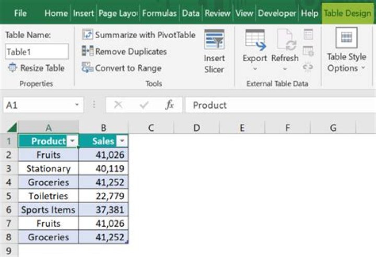Expand Table Style Options dropdown chevron
The height and width of the screenshot is (257, 376).
point(363,68)
